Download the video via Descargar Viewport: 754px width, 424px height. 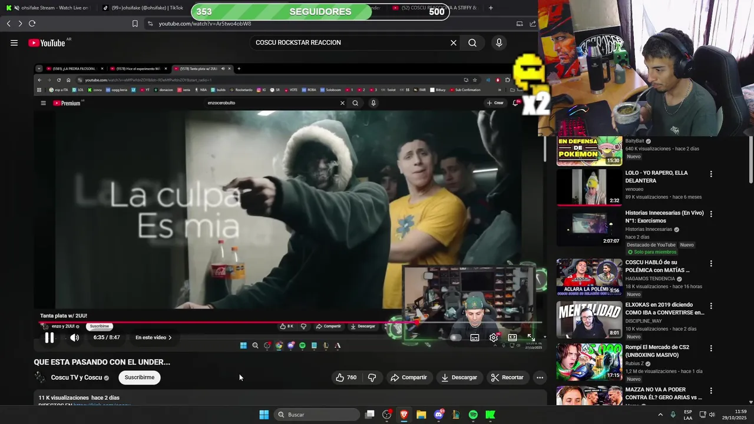click(x=459, y=377)
